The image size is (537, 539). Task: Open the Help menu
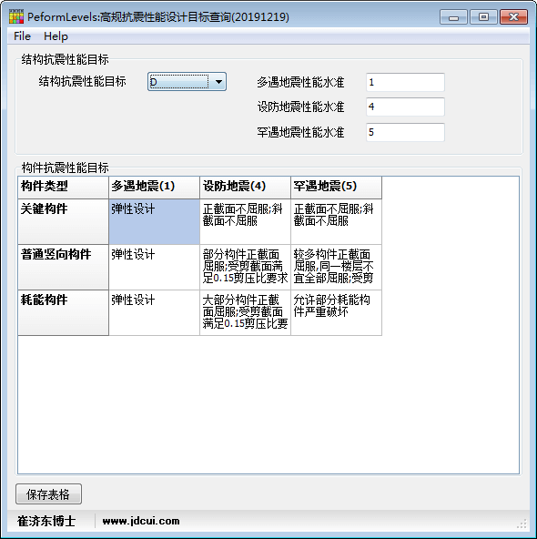click(56, 36)
